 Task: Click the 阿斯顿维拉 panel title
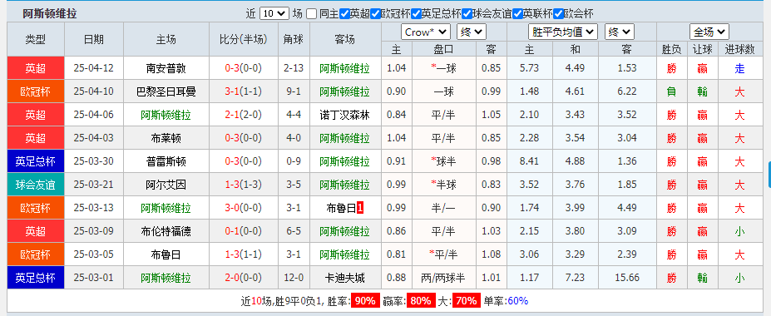[50, 14]
